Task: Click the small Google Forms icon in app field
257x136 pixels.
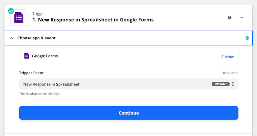Action: point(26,56)
